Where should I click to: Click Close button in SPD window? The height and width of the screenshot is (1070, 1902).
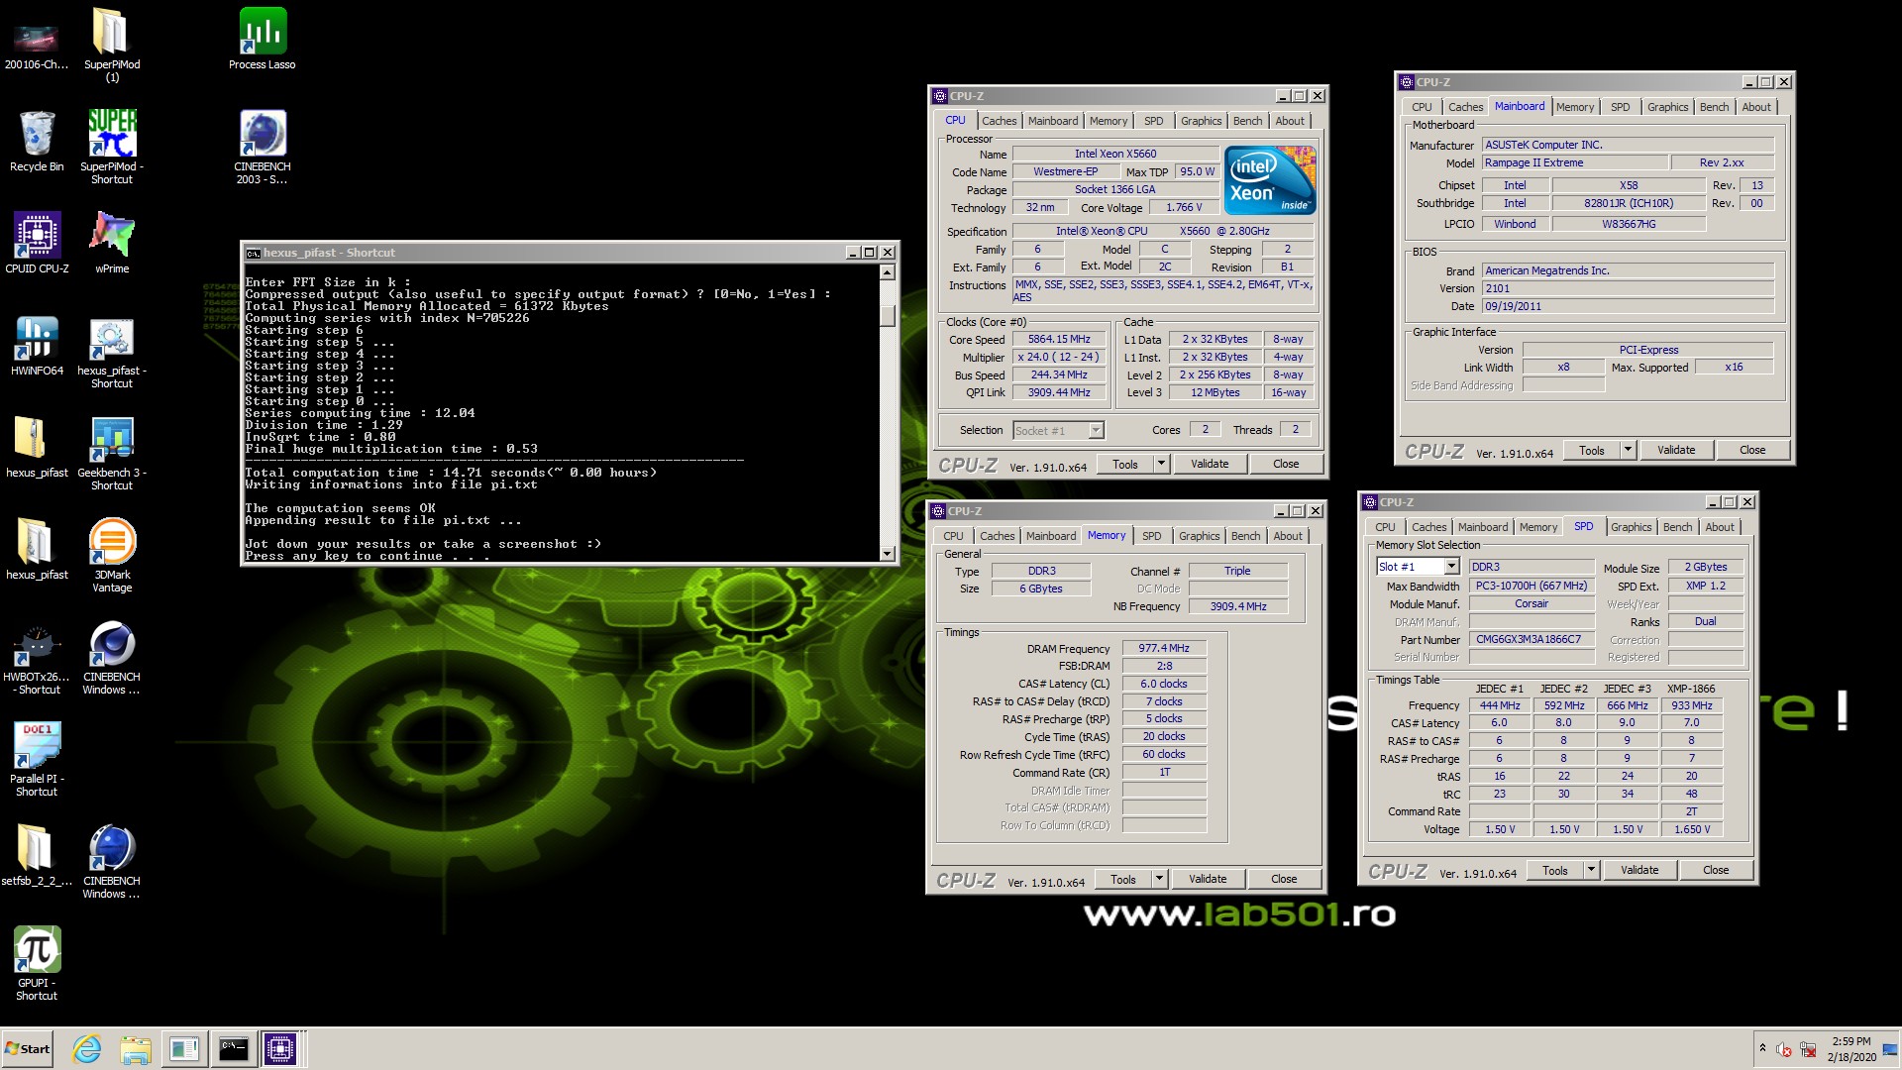pos(1716,870)
